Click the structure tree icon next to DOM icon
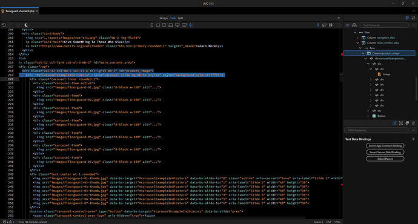 tap(354, 25)
